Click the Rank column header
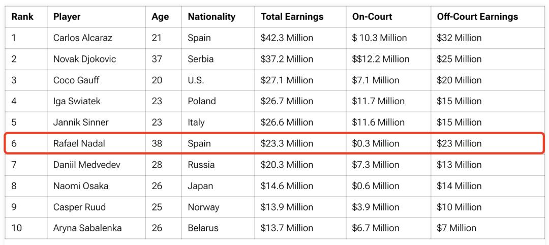This screenshot has height=245, width=549. [x=22, y=17]
